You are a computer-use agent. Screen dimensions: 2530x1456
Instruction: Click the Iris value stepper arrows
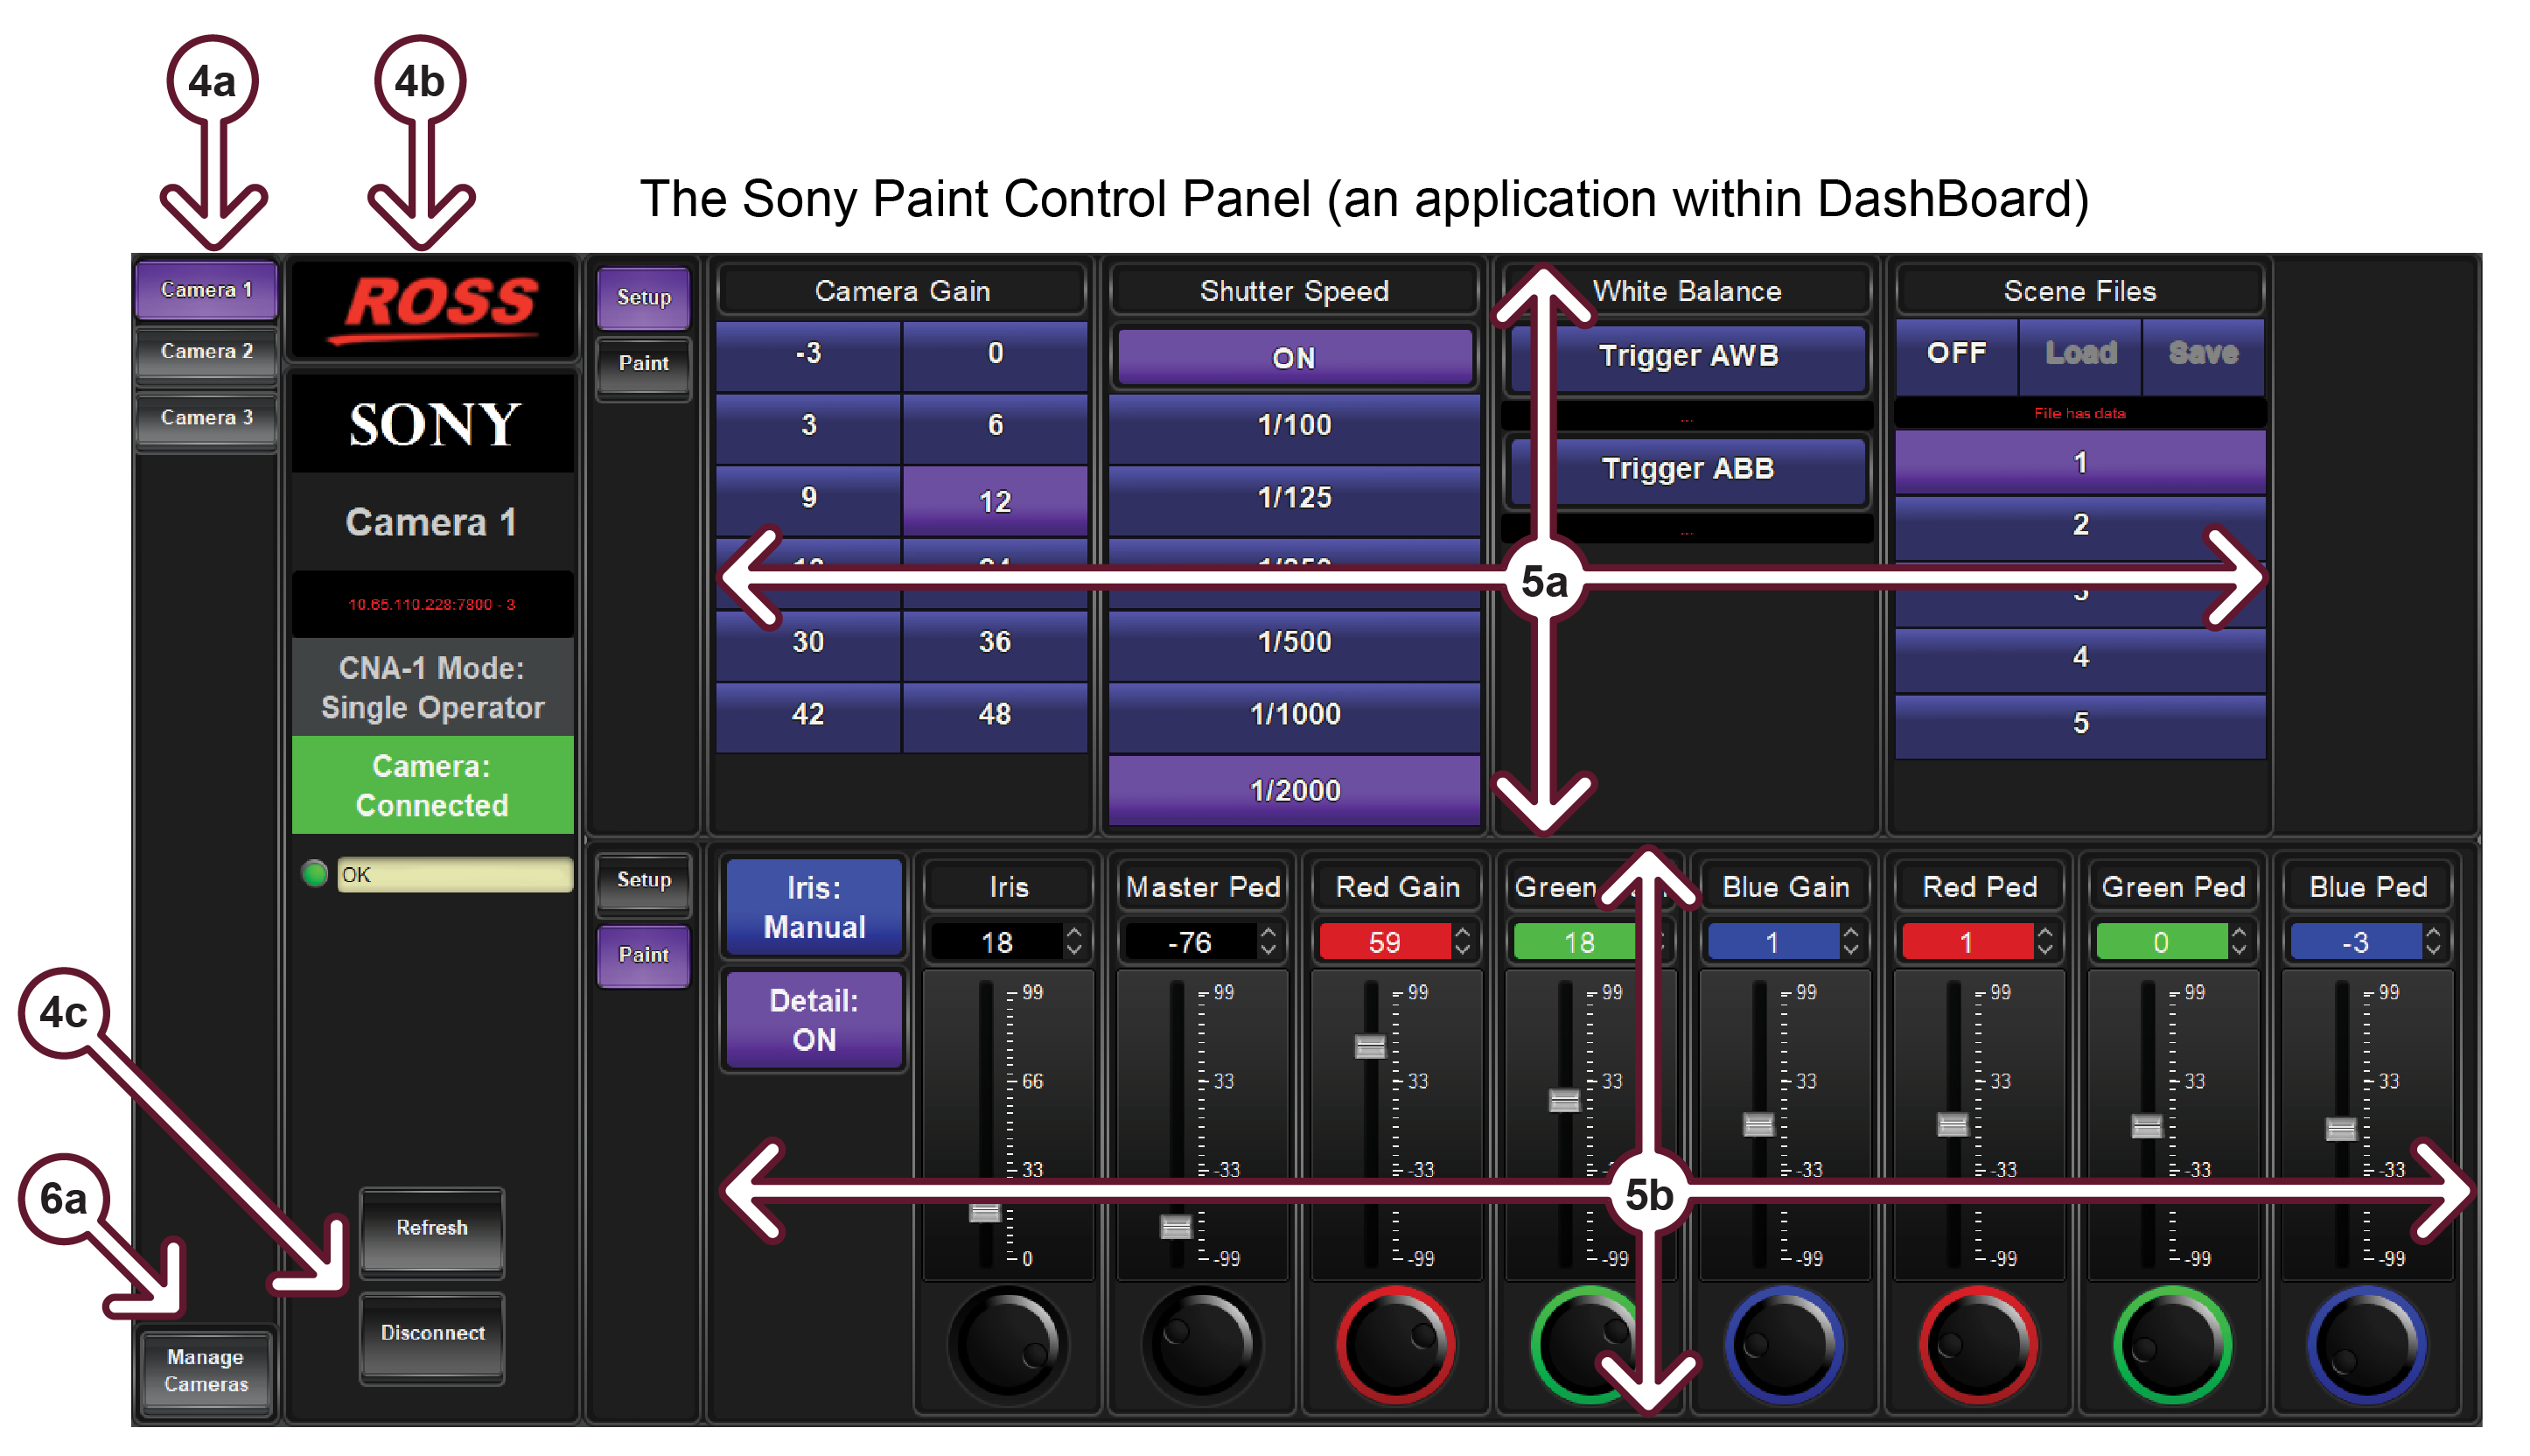[x=1073, y=941]
